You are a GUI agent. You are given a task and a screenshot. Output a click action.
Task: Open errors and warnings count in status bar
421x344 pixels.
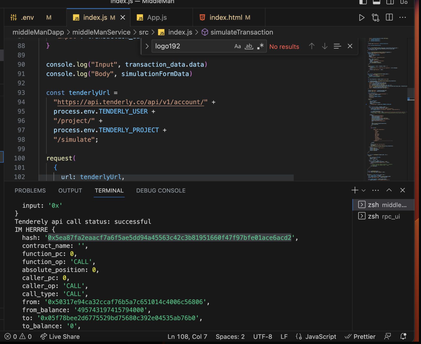pos(18,337)
